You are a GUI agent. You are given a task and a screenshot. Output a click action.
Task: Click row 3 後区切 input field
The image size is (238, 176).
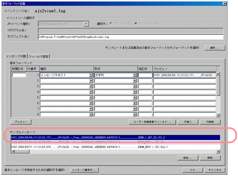pyautogui.click(x=145, y=86)
